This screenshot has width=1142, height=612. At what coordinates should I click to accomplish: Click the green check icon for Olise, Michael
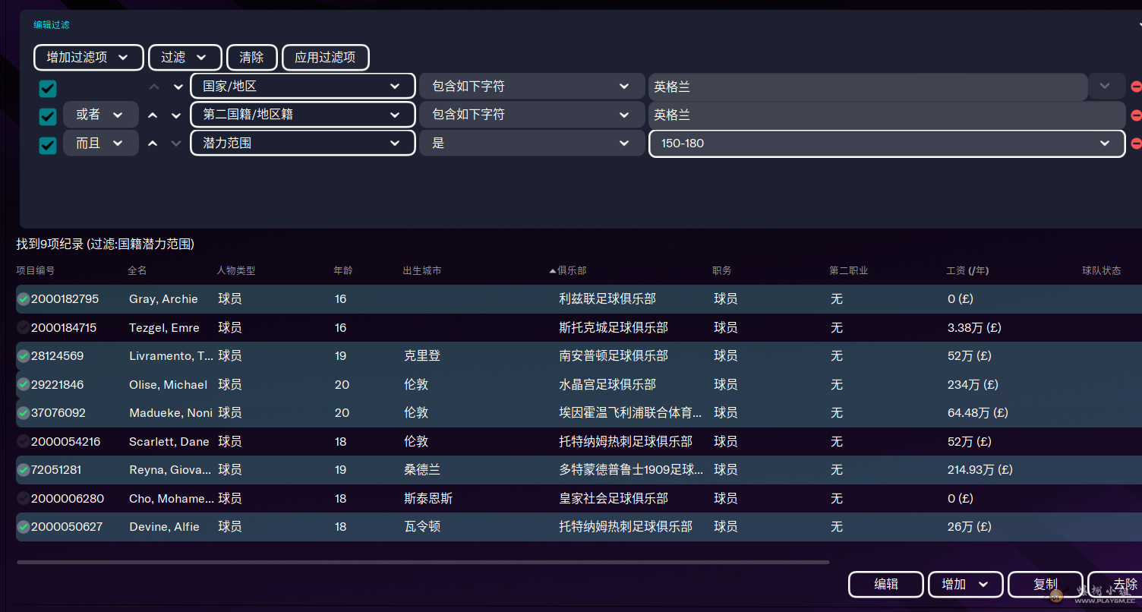pyautogui.click(x=24, y=384)
